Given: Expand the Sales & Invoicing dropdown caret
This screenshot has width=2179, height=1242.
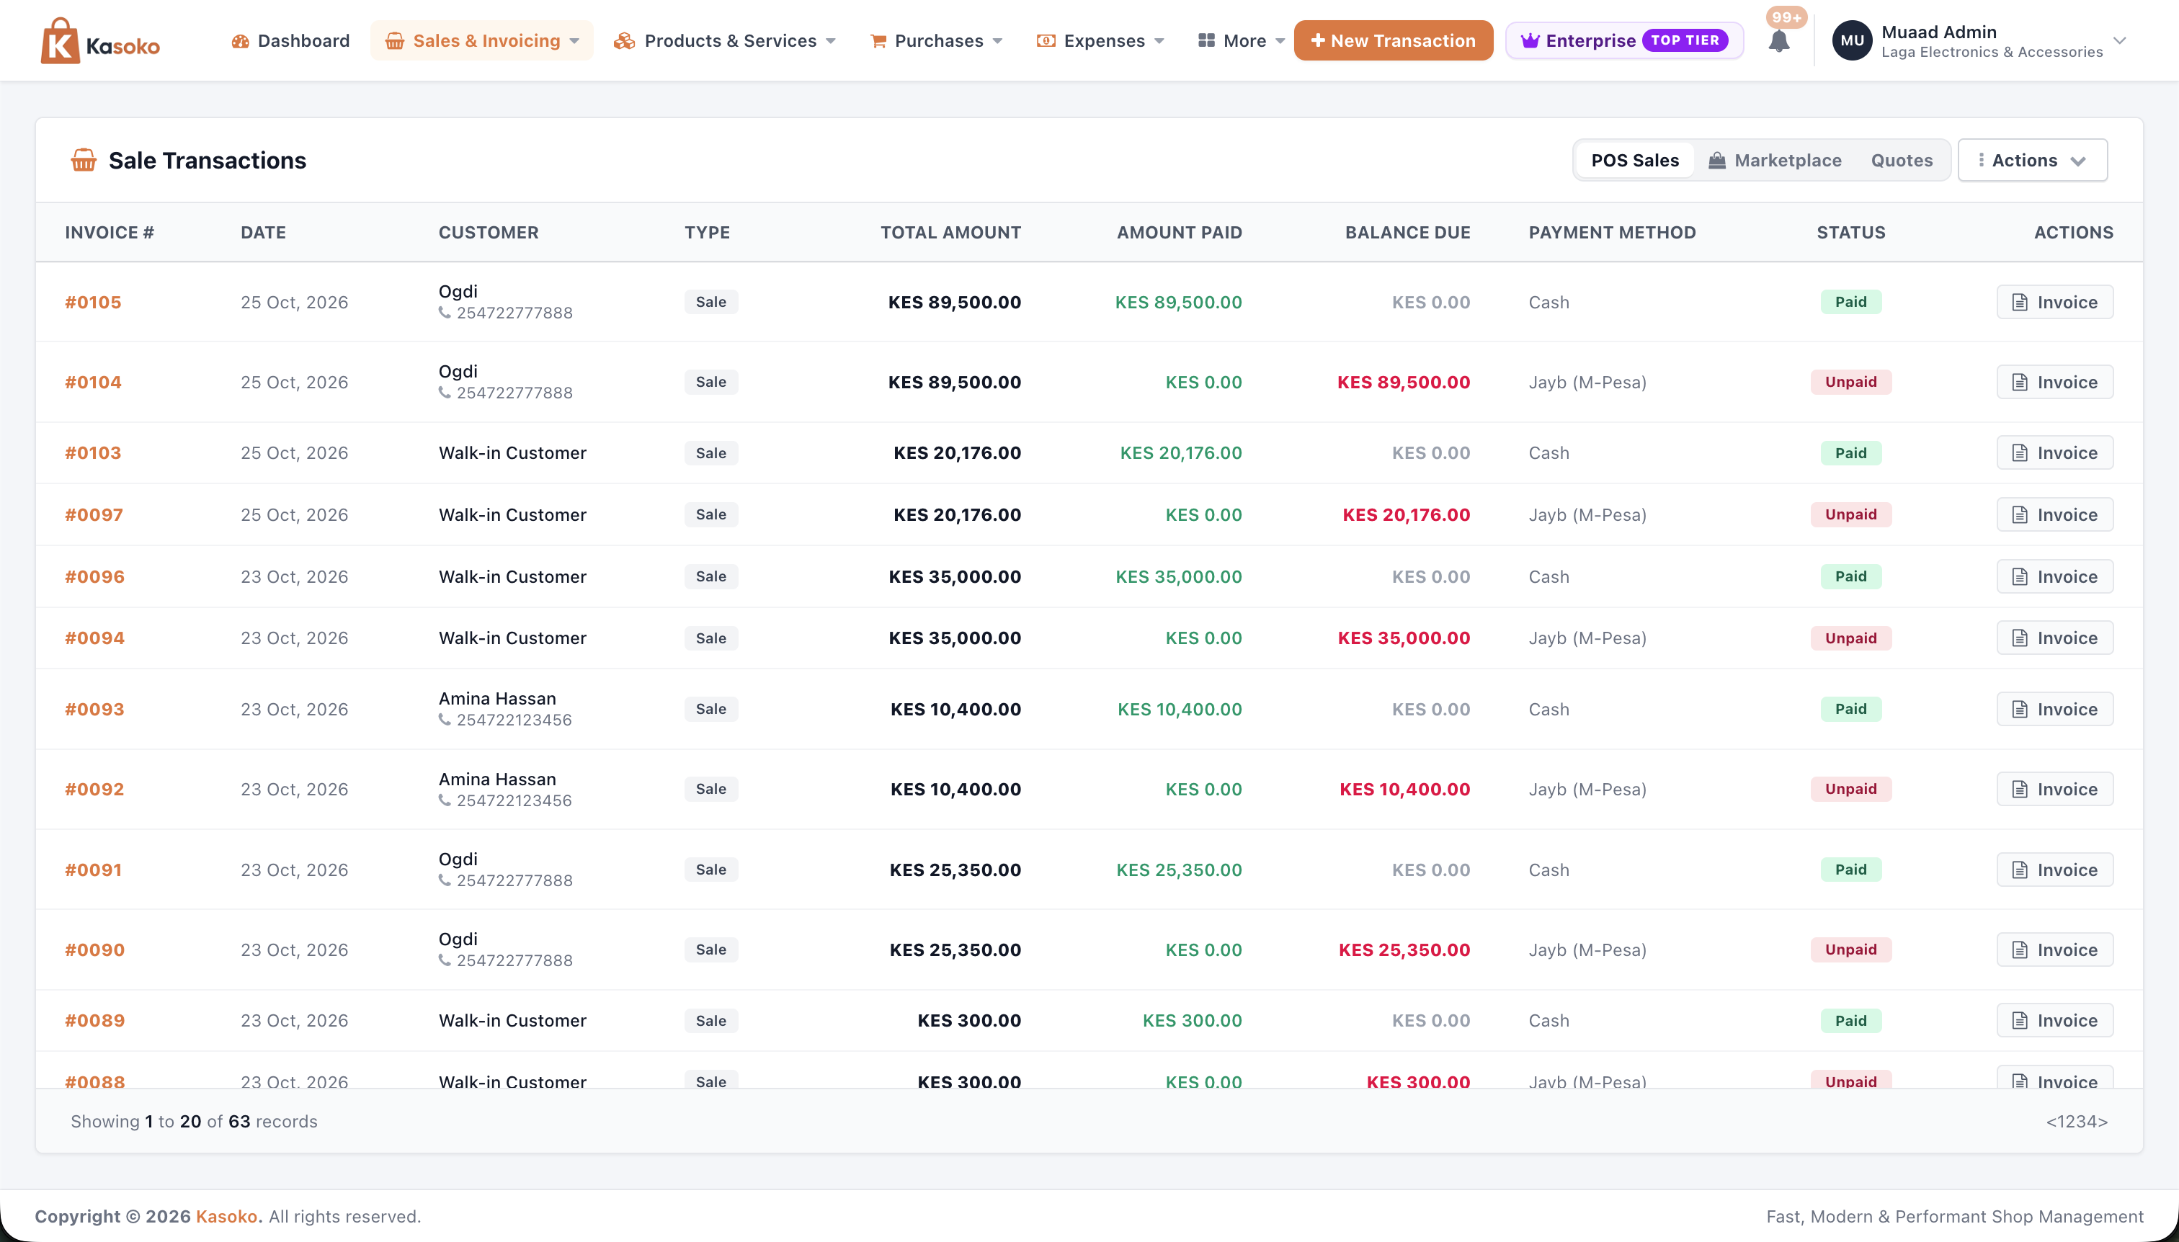Looking at the screenshot, I should tap(574, 42).
